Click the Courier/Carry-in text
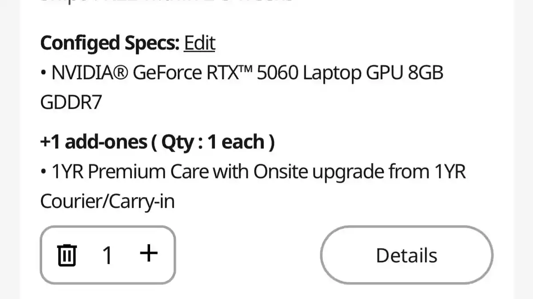533x299 pixels. pyautogui.click(x=107, y=202)
